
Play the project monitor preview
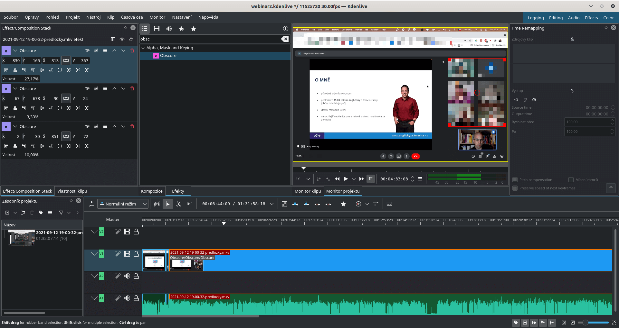(x=346, y=179)
